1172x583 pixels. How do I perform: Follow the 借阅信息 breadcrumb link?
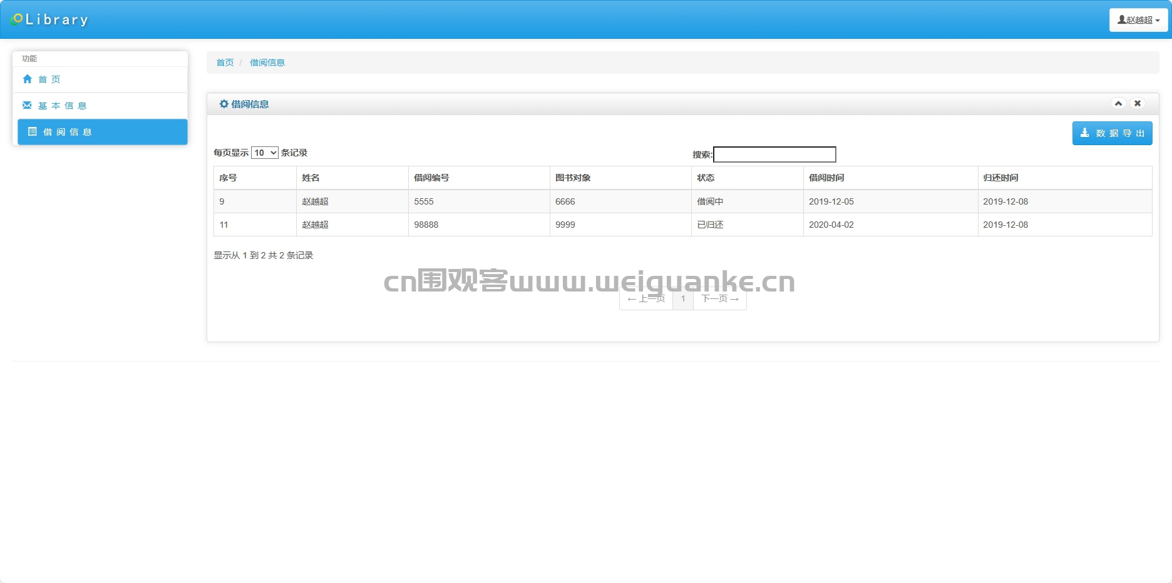coord(267,63)
